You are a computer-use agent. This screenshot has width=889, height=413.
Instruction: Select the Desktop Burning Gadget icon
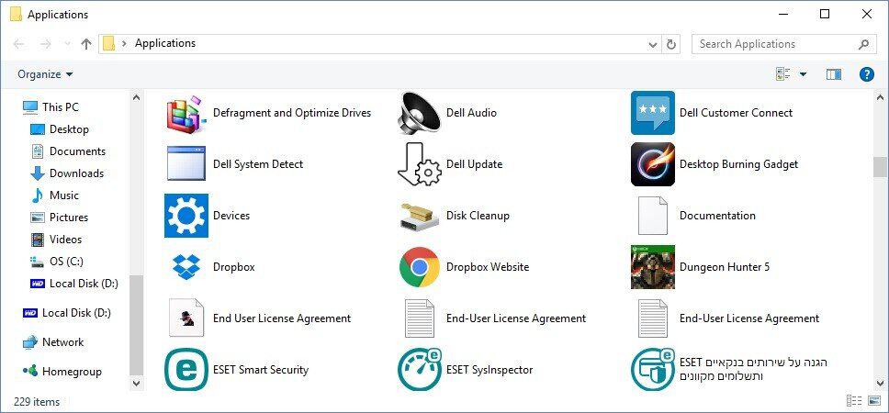coord(653,164)
